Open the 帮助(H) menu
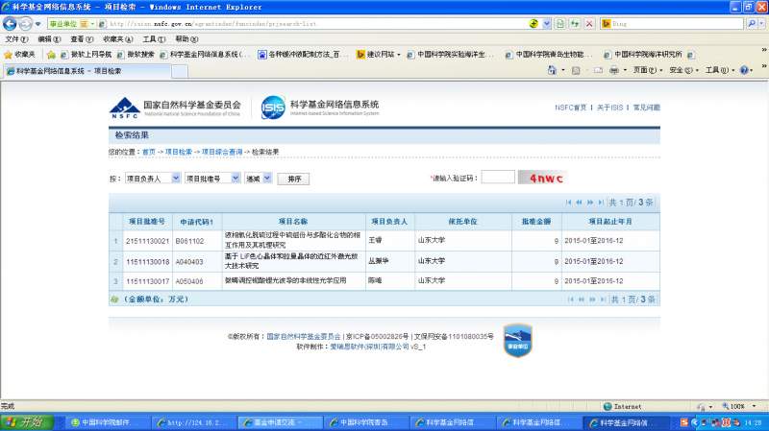Screen dimensions: 769x431 186,39
